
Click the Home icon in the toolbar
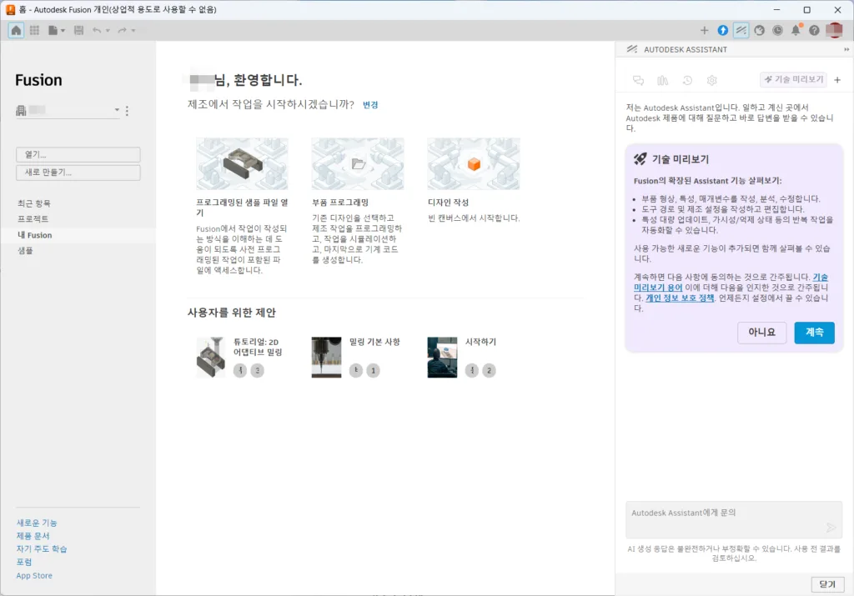coord(17,31)
